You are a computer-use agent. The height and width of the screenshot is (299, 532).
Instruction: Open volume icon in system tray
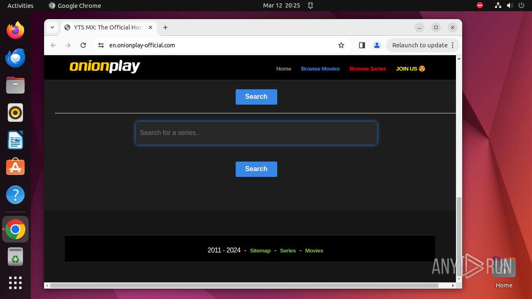(510, 5)
